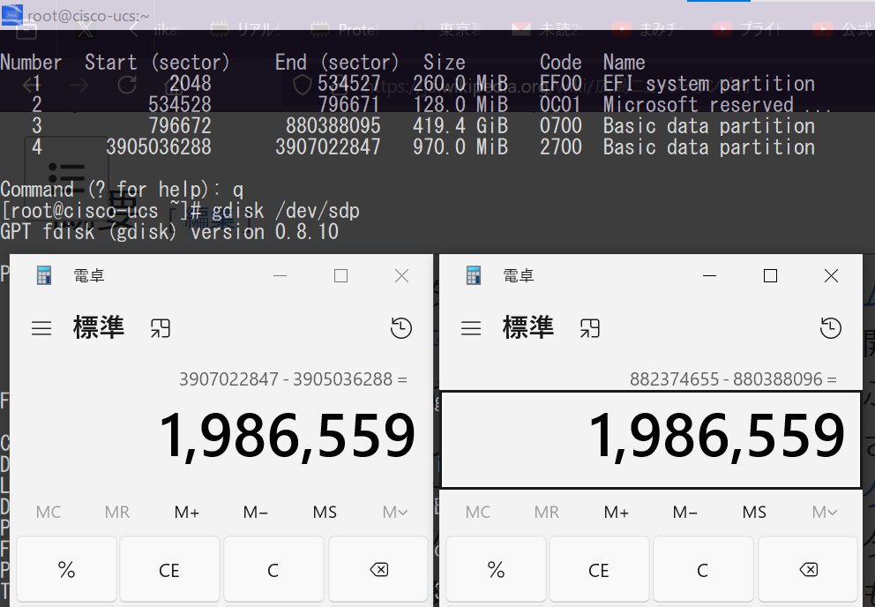Click percent button in left calculator
The height and width of the screenshot is (607, 875).
[x=66, y=570]
